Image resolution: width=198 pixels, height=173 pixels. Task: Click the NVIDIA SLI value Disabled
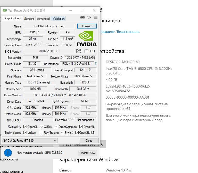pyautogui.click(x=38, y=120)
